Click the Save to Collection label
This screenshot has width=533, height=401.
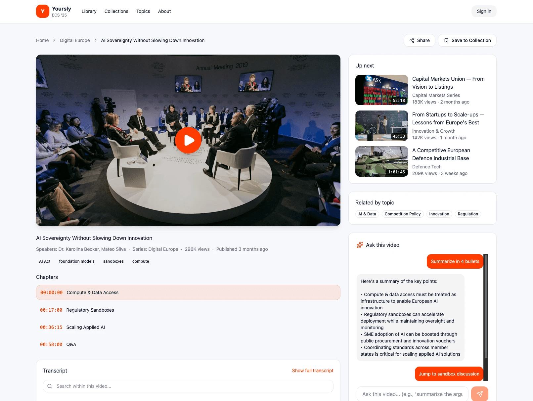point(471,40)
